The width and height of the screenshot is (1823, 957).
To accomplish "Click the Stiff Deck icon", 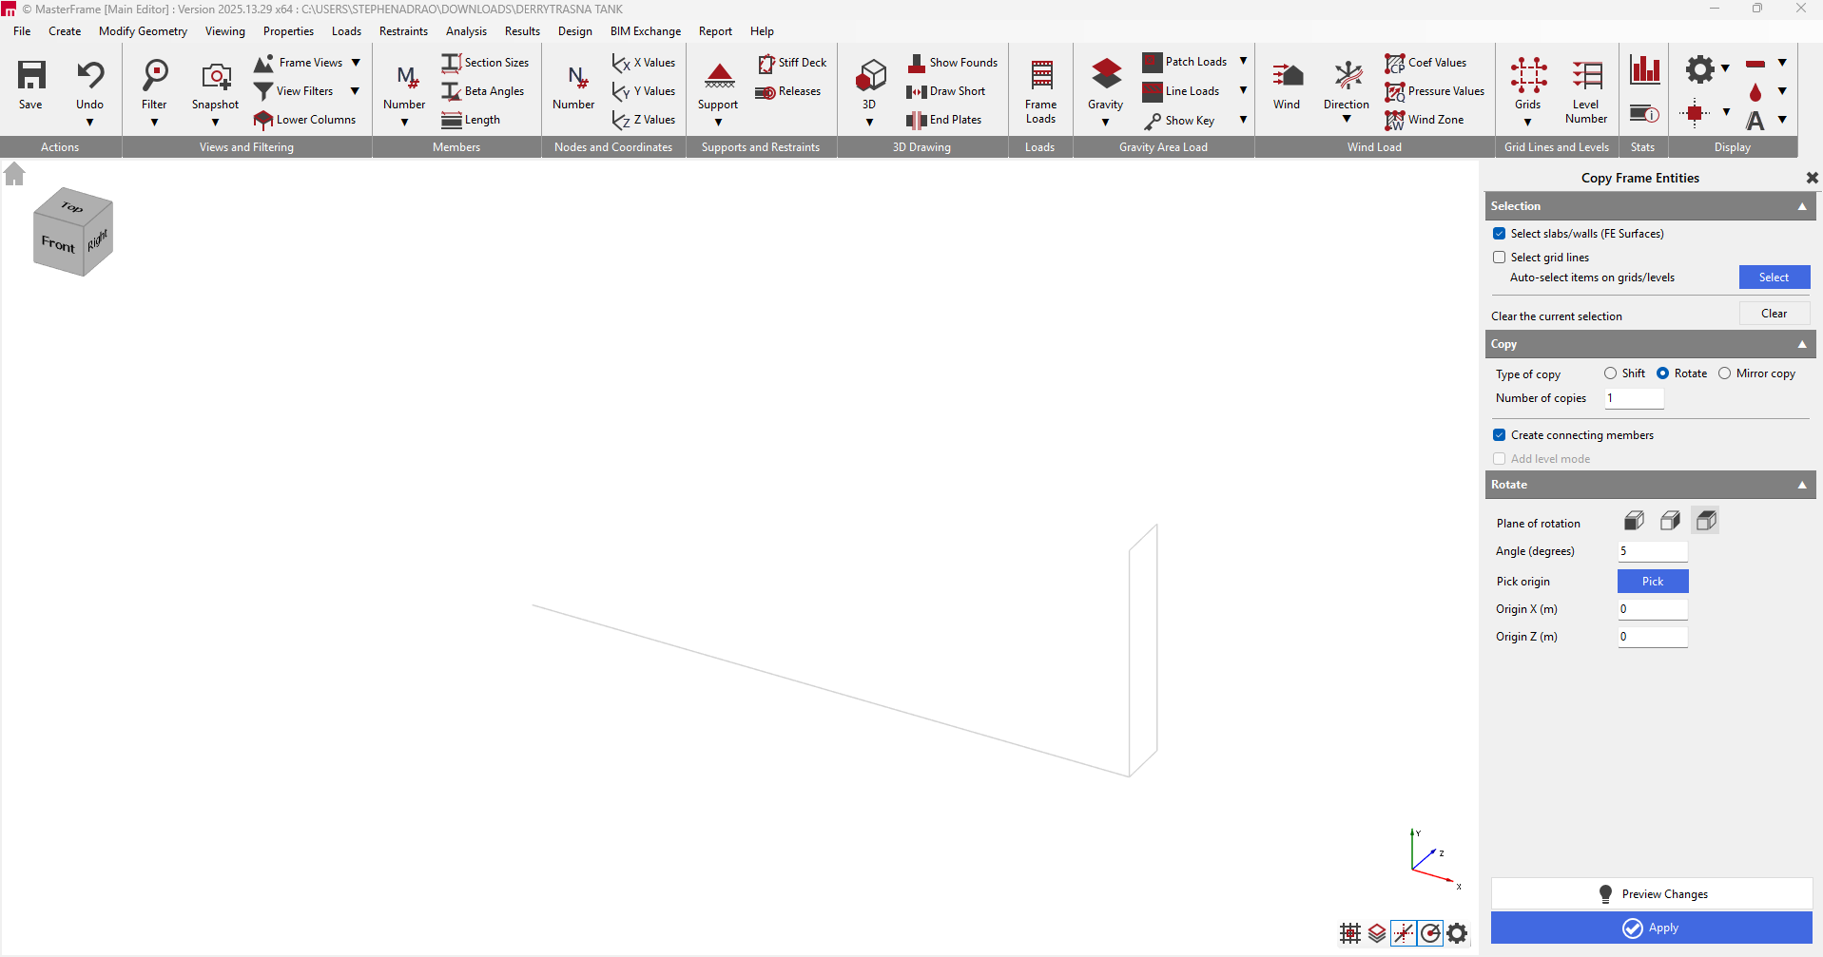I will click(x=766, y=64).
